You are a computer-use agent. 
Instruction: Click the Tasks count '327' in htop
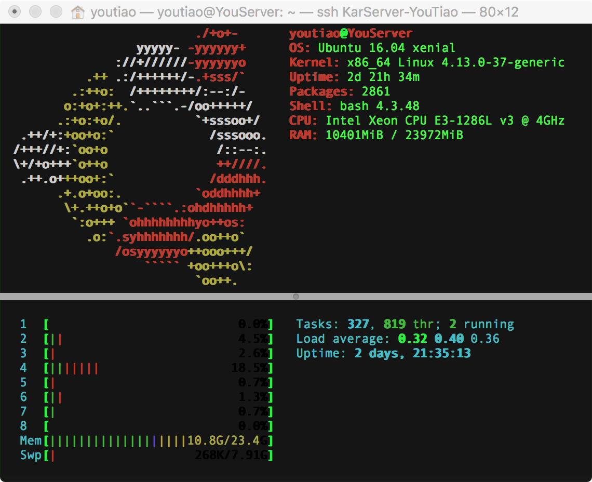tap(358, 324)
